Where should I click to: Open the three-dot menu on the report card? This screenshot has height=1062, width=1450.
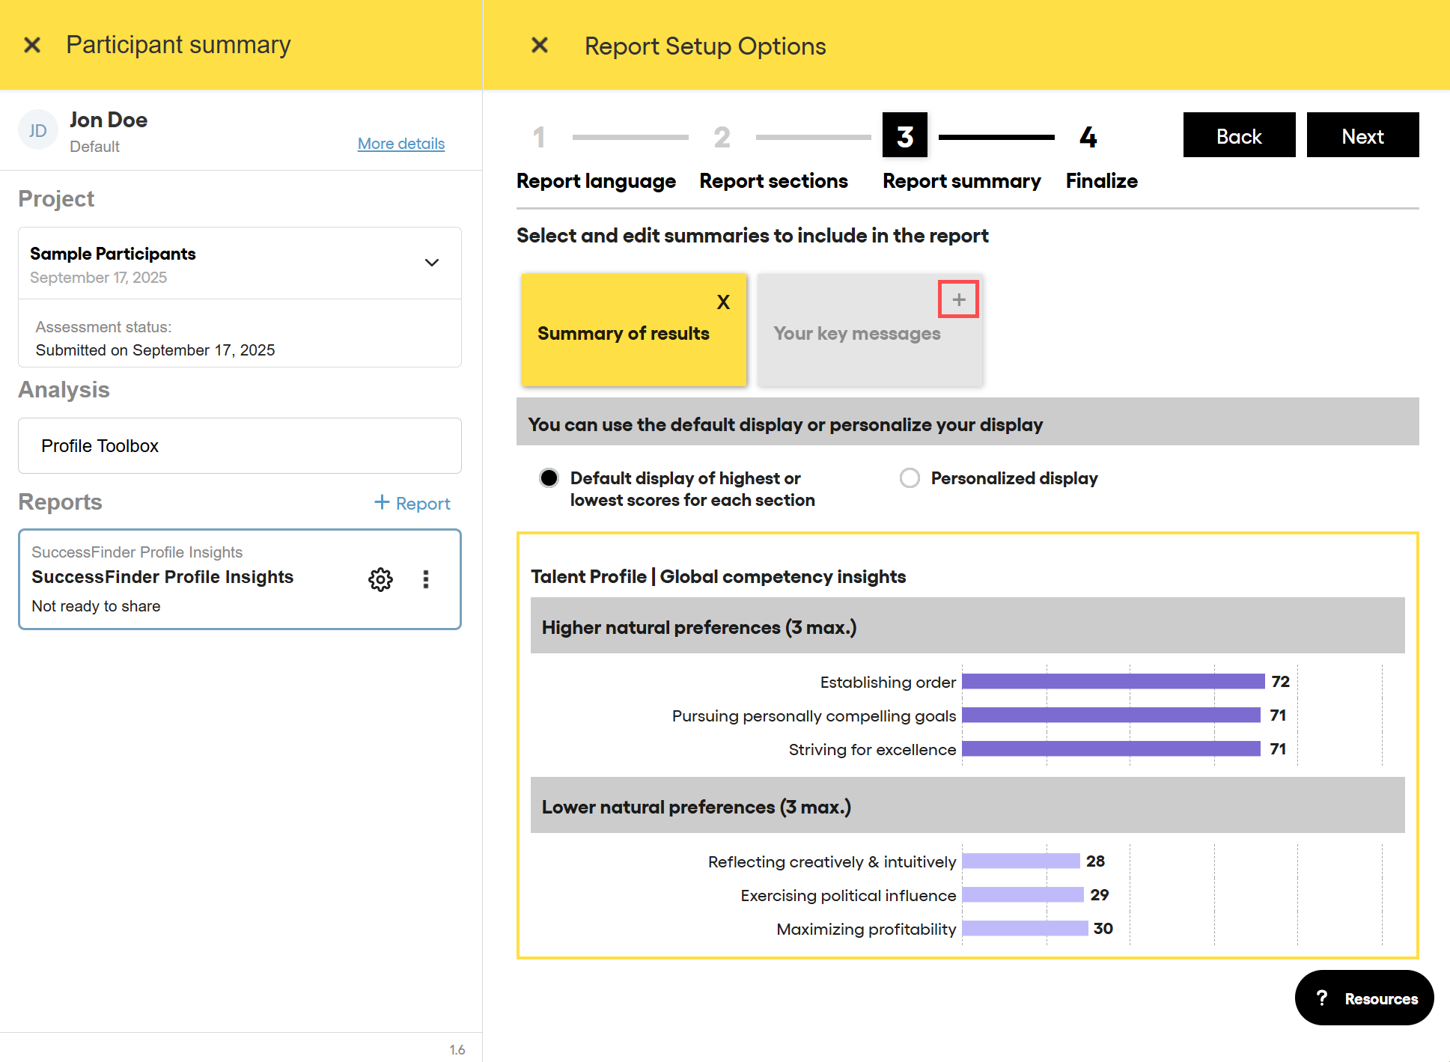(426, 579)
